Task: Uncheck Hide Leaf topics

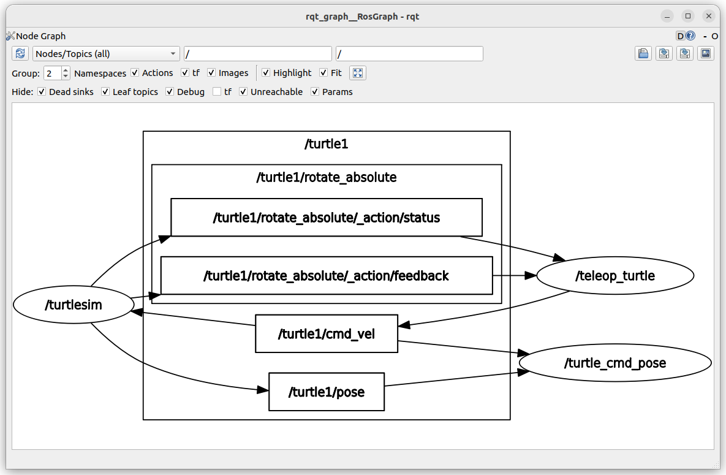Action: pyautogui.click(x=105, y=92)
